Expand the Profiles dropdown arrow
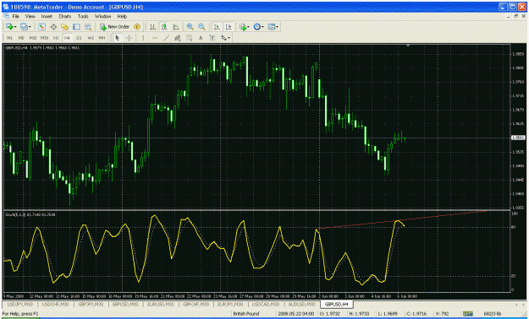This screenshot has width=529, height=319. (30, 27)
